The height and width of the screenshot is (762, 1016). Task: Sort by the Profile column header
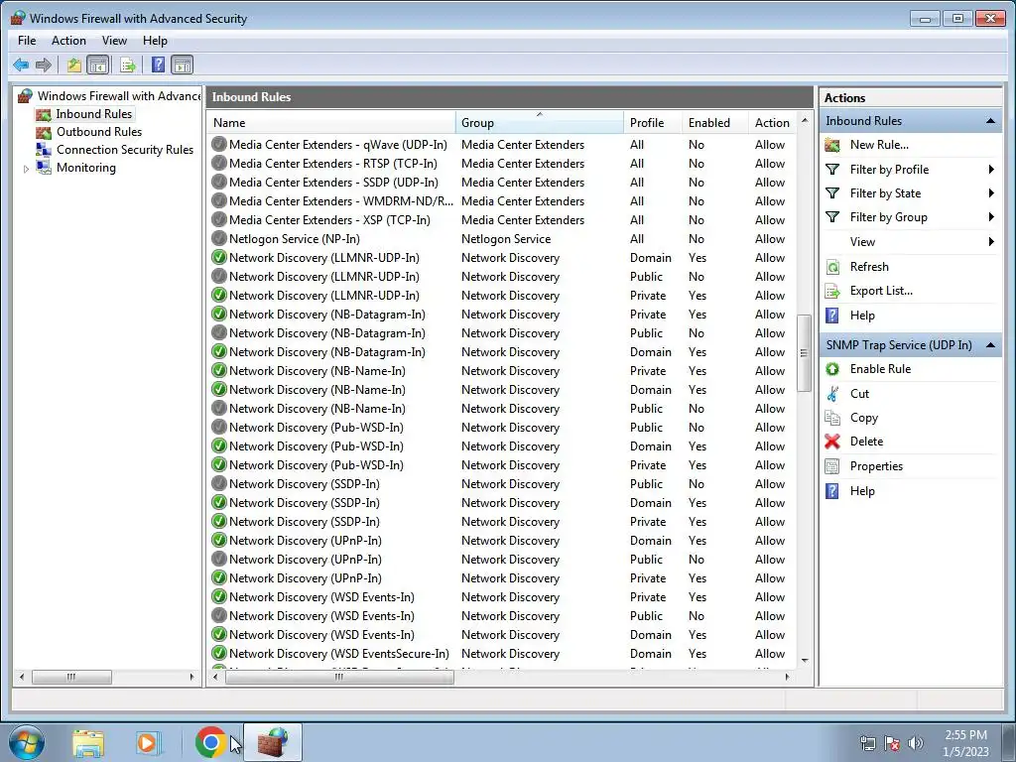[x=653, y=122]
